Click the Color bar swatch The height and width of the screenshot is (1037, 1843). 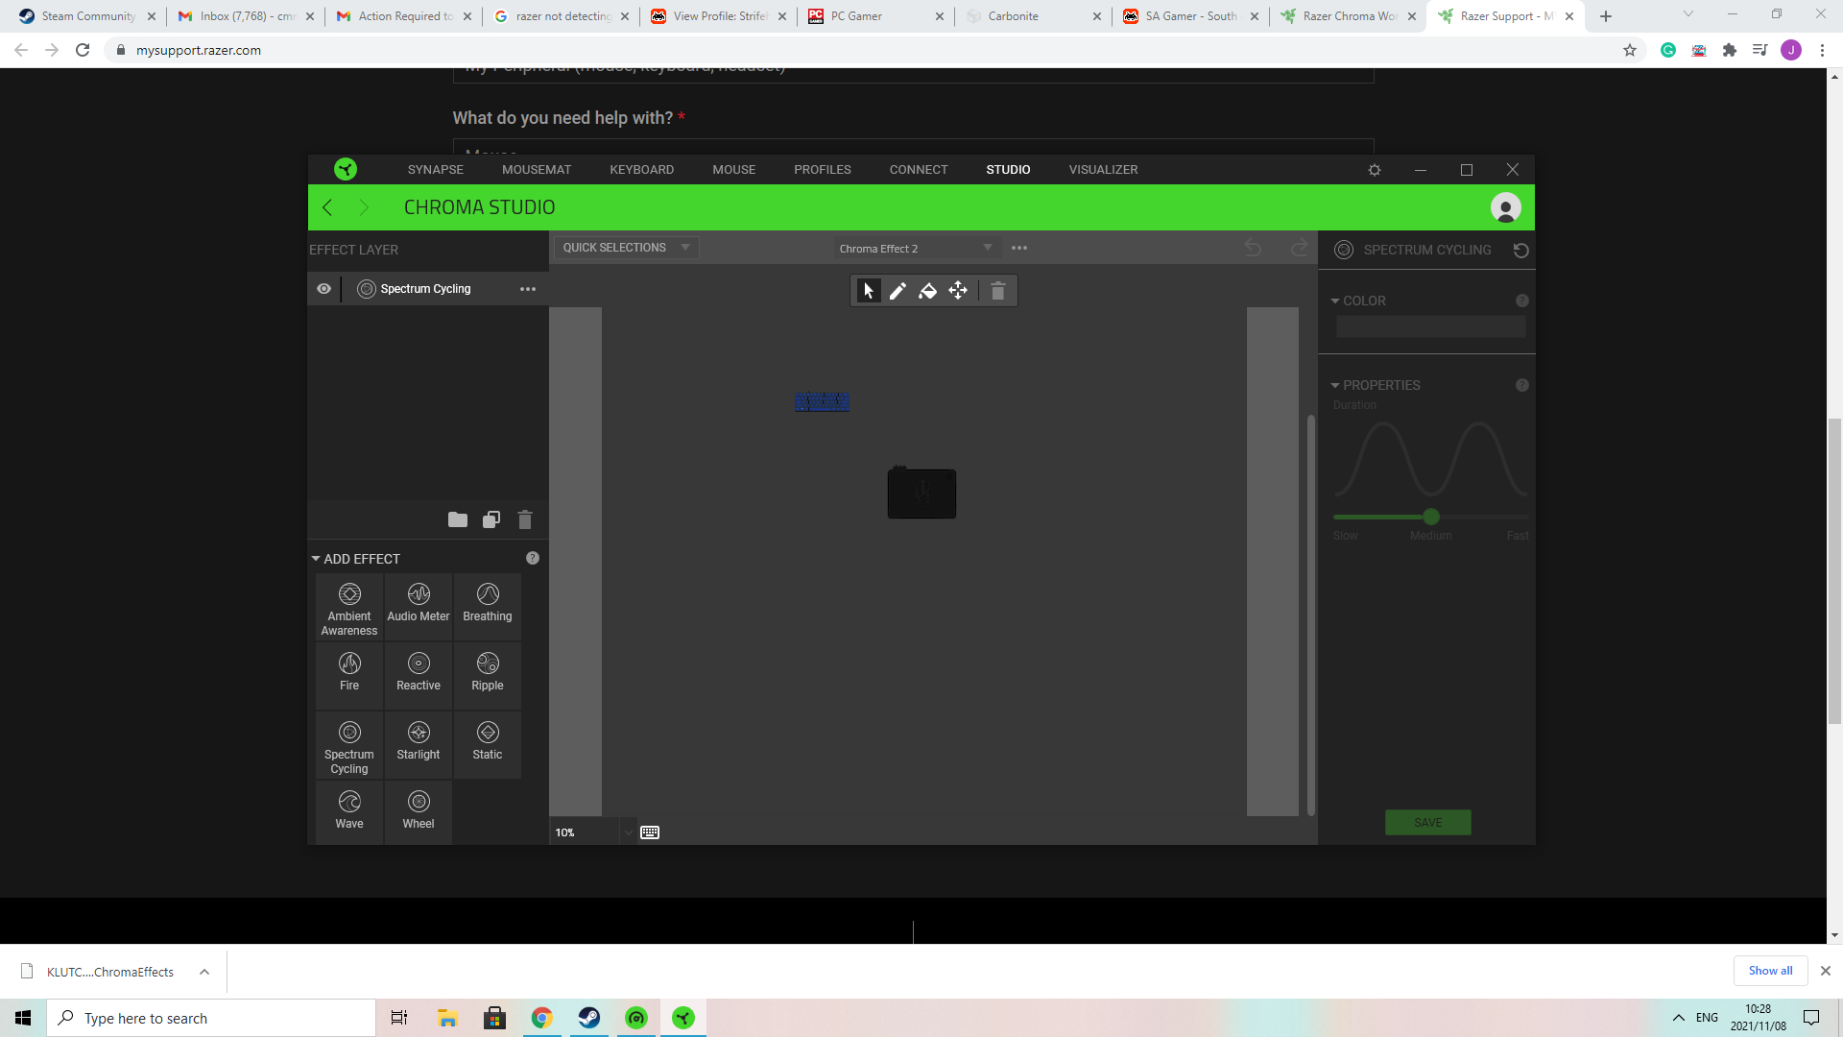(x=1430, y=327)
